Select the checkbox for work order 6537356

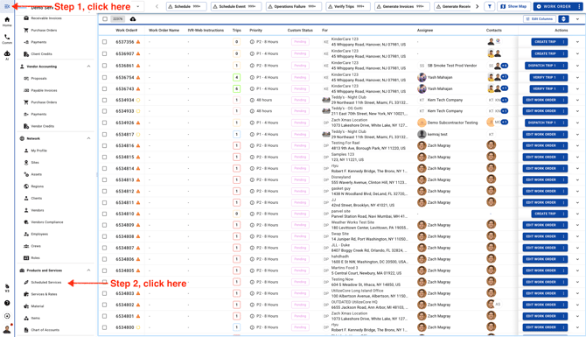(x=105, y=42)
